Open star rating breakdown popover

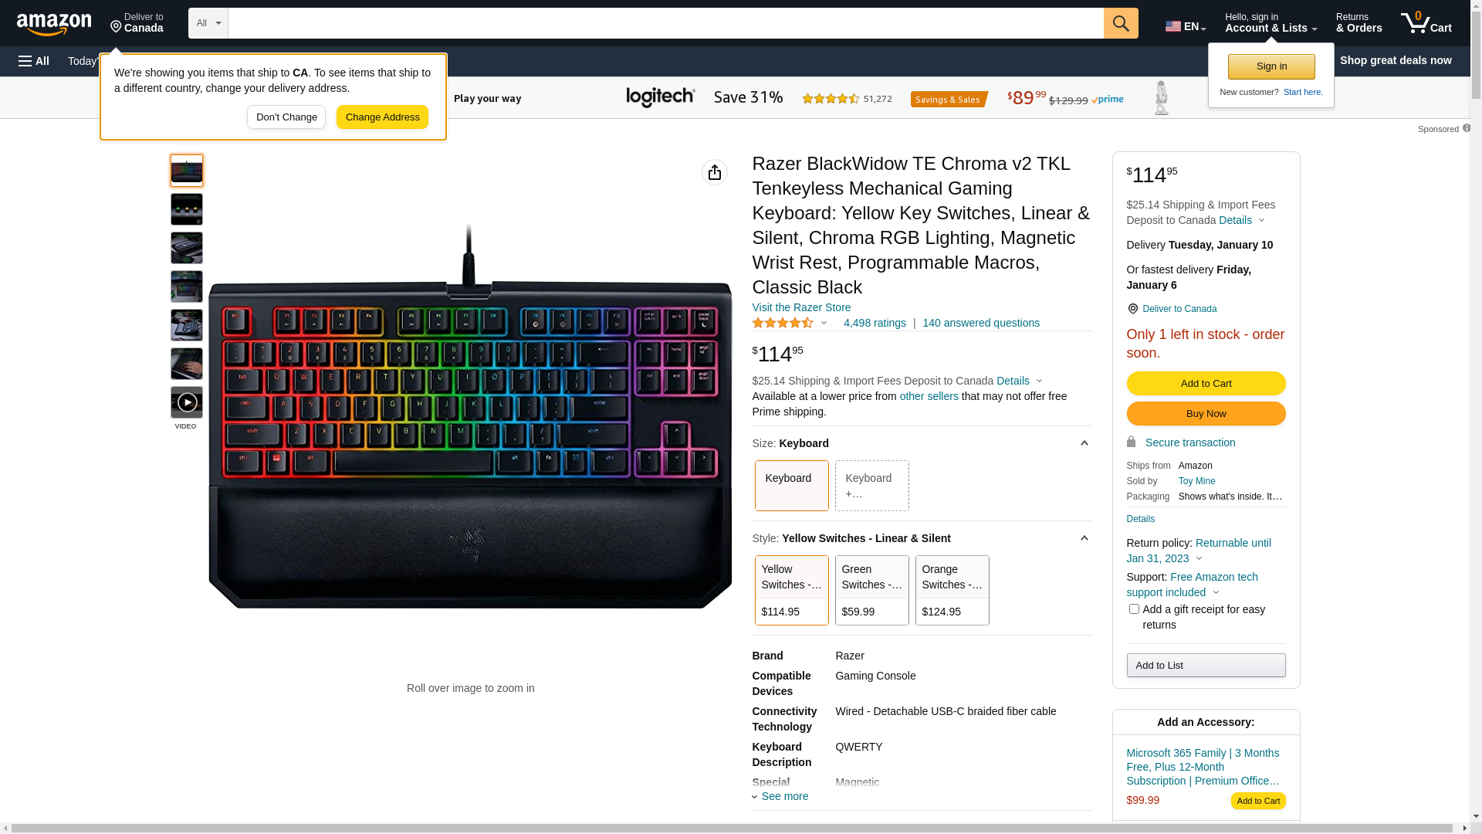click(790, 323)
